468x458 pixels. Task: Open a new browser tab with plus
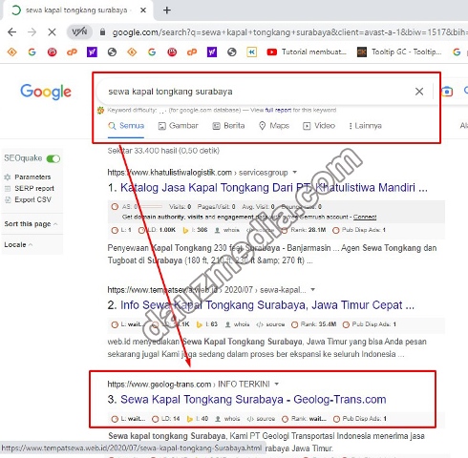coord(167,10)
